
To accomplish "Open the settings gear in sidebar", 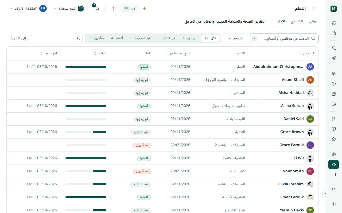I will coord(333,204).
